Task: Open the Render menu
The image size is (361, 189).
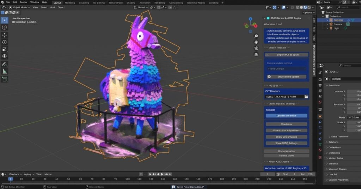Action: [x=24, y=2]
